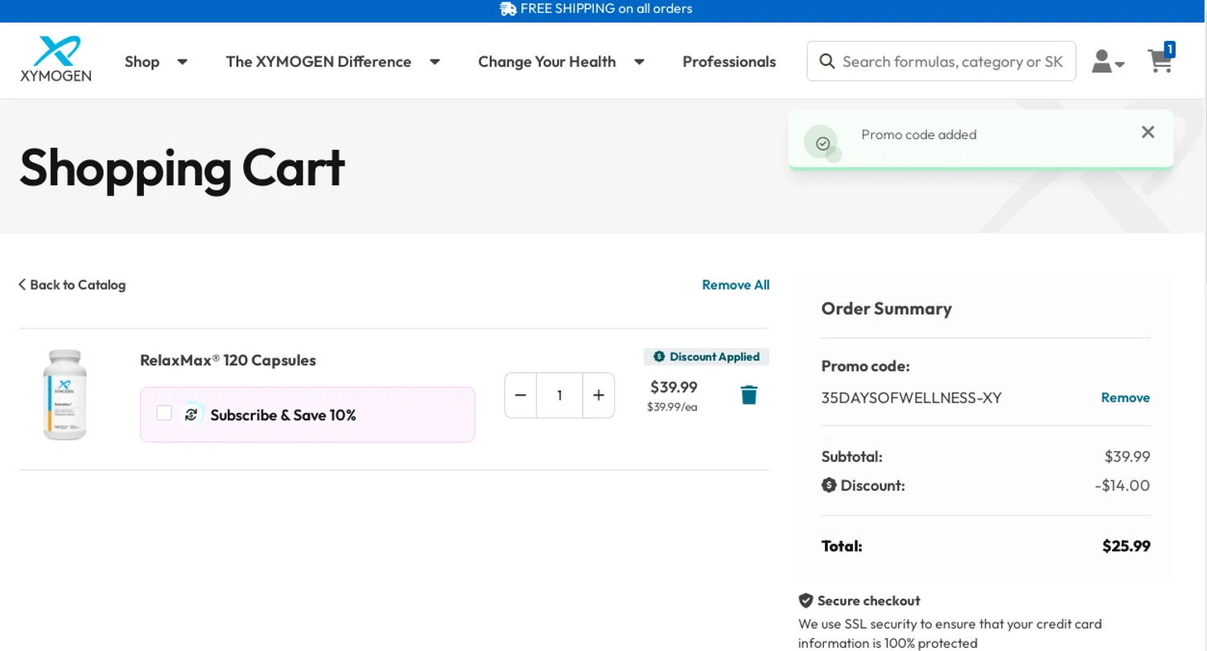Viewport: 1207px width, 651px height.
Task: Open the RelaxMax 120 Capsules product link
Action: (x=228, y=360)
